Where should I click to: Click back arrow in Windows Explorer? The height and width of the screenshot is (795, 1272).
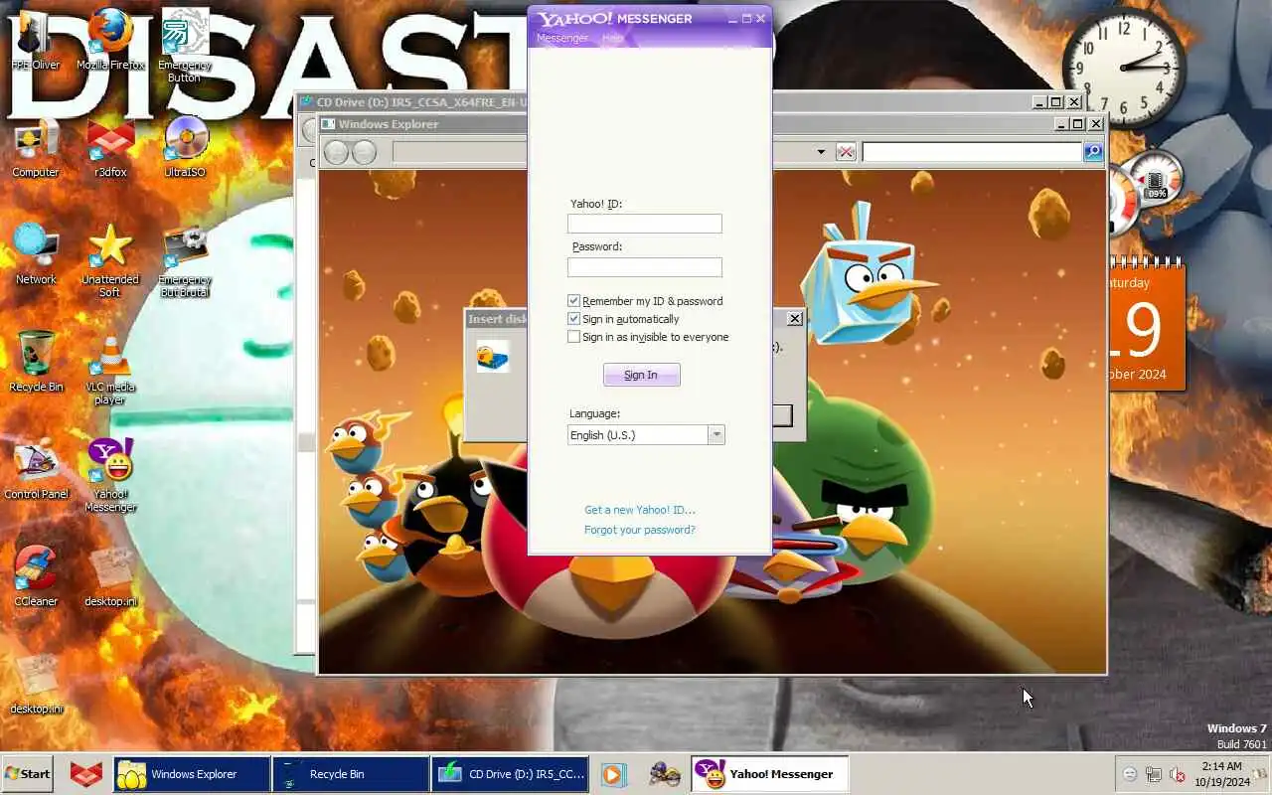pos(336,152)
